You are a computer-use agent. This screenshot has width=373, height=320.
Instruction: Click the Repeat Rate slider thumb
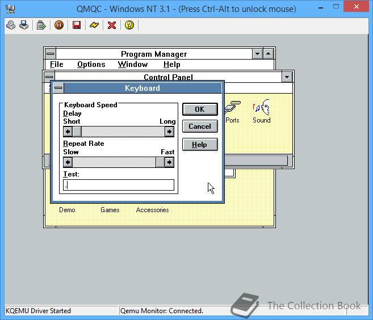(x=160, y=162)
